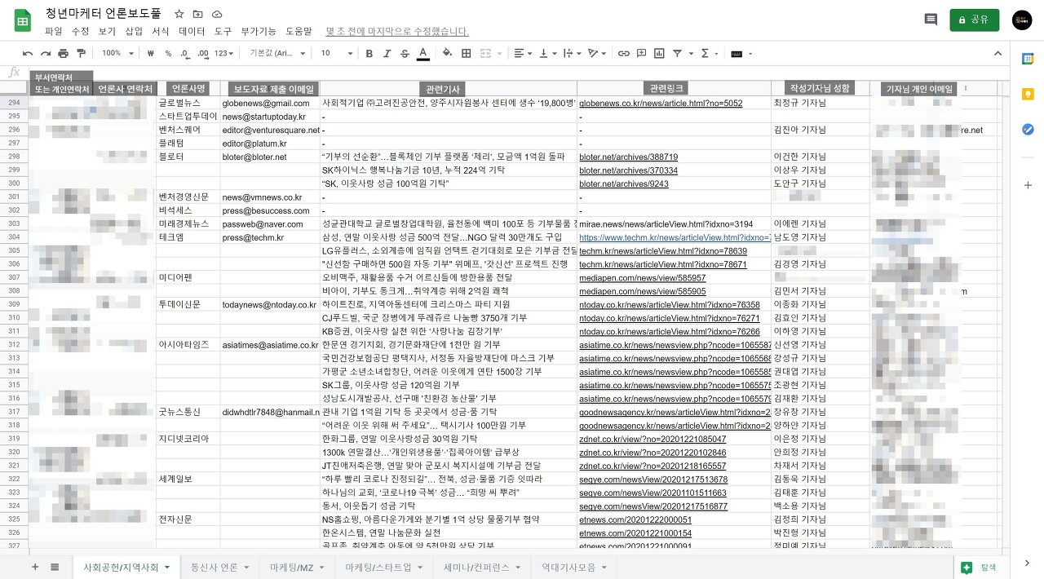Apply currency (₩) format
This screenshot has height=579, width=1044.
(151, 54)
